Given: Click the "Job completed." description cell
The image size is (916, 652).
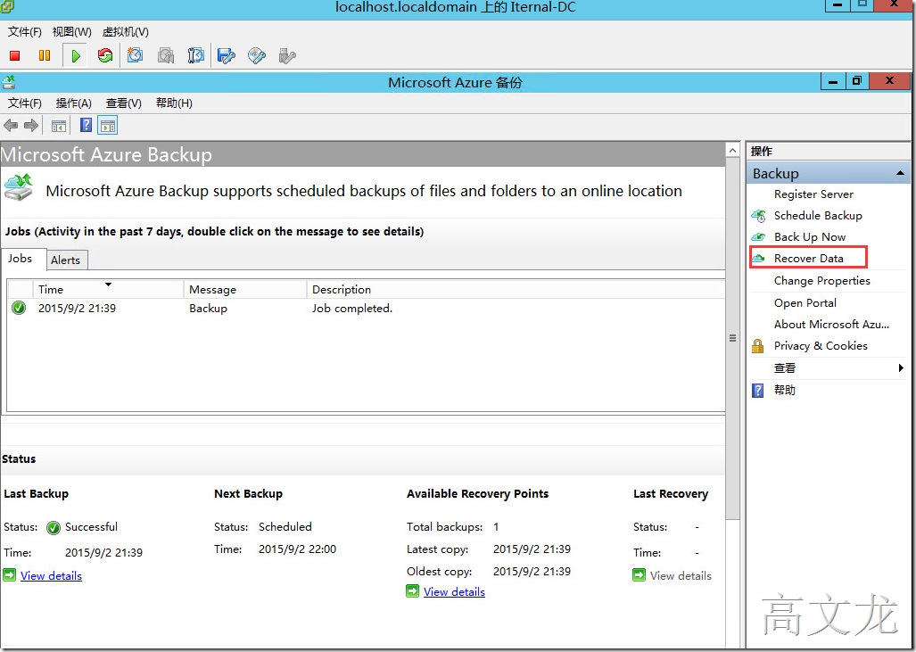Looking at the screenshot, I should (x=352, y=308).
